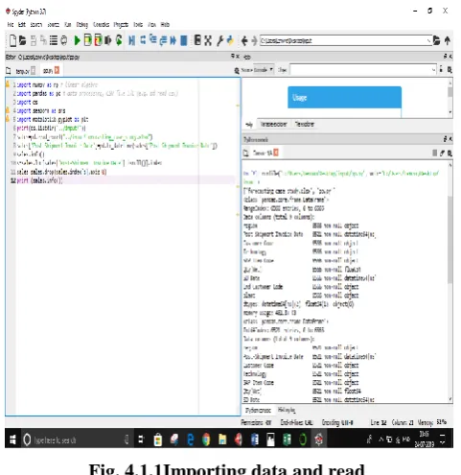
Task: Select the History log tab
Action: pyautogui.click(x=287, y=410)
